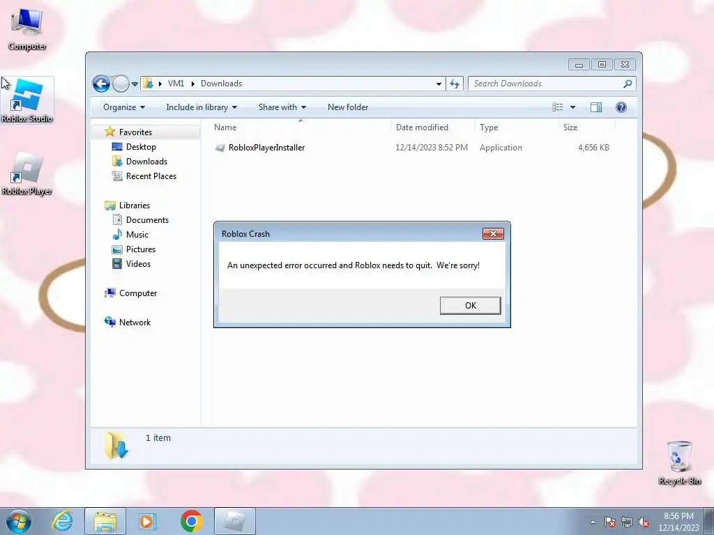714x535 pixels.
Task: Go back with Explorer's Back arrow
Action: click(x=101, y=84)
